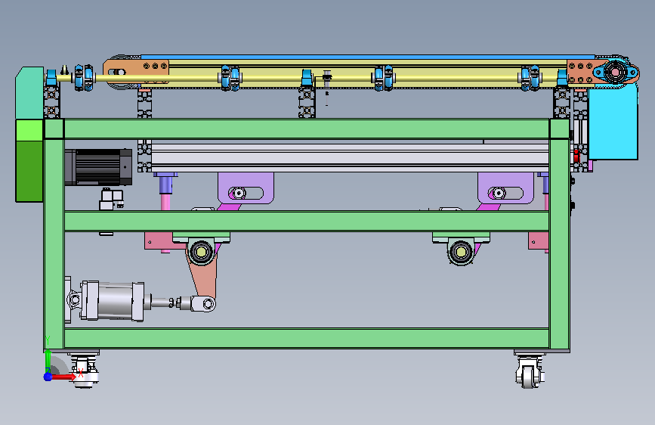This screenshot has width=655, height=425.
Task: Pick the right orange conveyor end plate
Action: (581, 72)
